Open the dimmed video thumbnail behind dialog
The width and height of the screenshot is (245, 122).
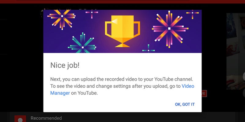tap(236, 51)
